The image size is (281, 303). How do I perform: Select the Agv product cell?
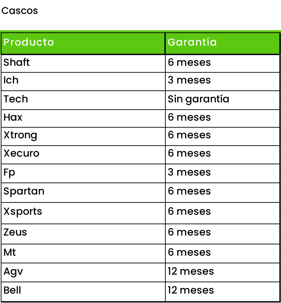(x=83, y=272)
